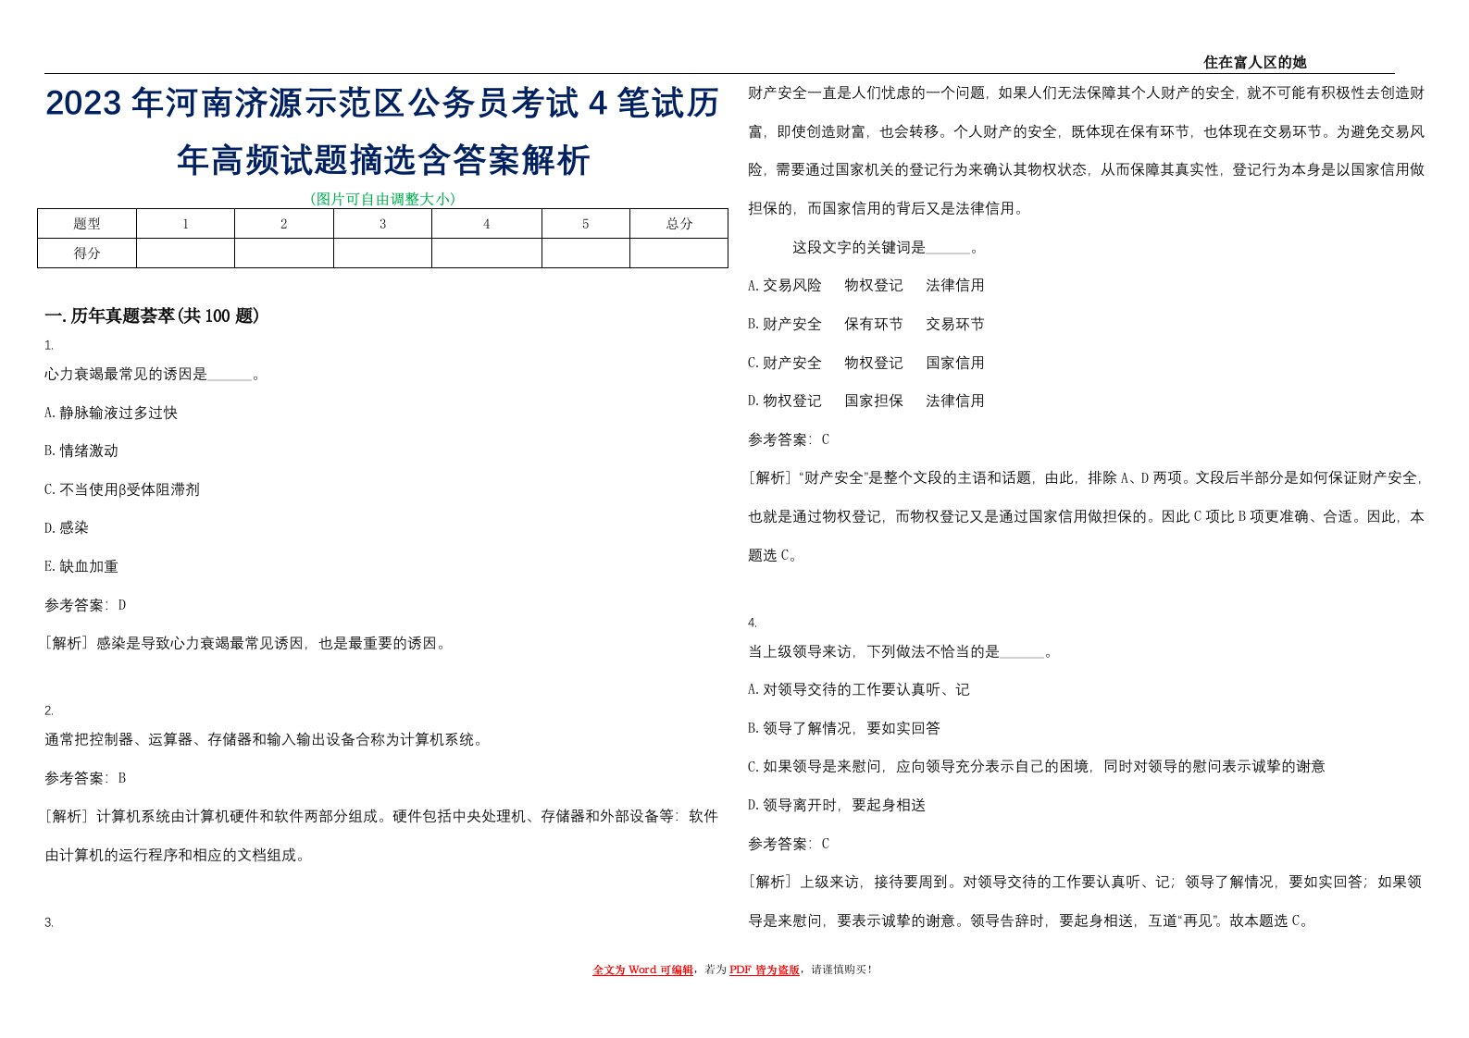This screenshot has width=1469, height=1038.
Task: Click the empty score cell under column 1
Action: [185, 253]
